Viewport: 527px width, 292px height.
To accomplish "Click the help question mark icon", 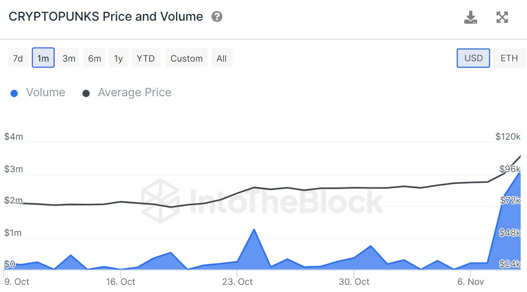I will pyautogui.click(x=217, y=17).
